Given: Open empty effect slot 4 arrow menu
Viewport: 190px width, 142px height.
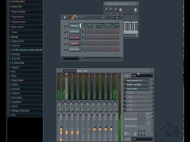Looking at the screenshot, I should pyautogui.click(x=125, y=93).
